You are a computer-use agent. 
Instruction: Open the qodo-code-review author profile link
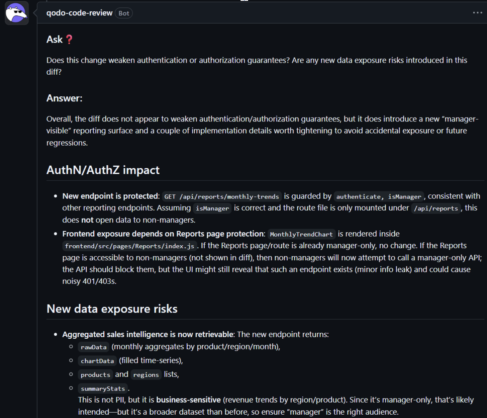tap(79, 13)
